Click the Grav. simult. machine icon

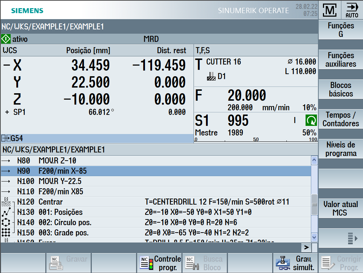click(x=283, y=263)
